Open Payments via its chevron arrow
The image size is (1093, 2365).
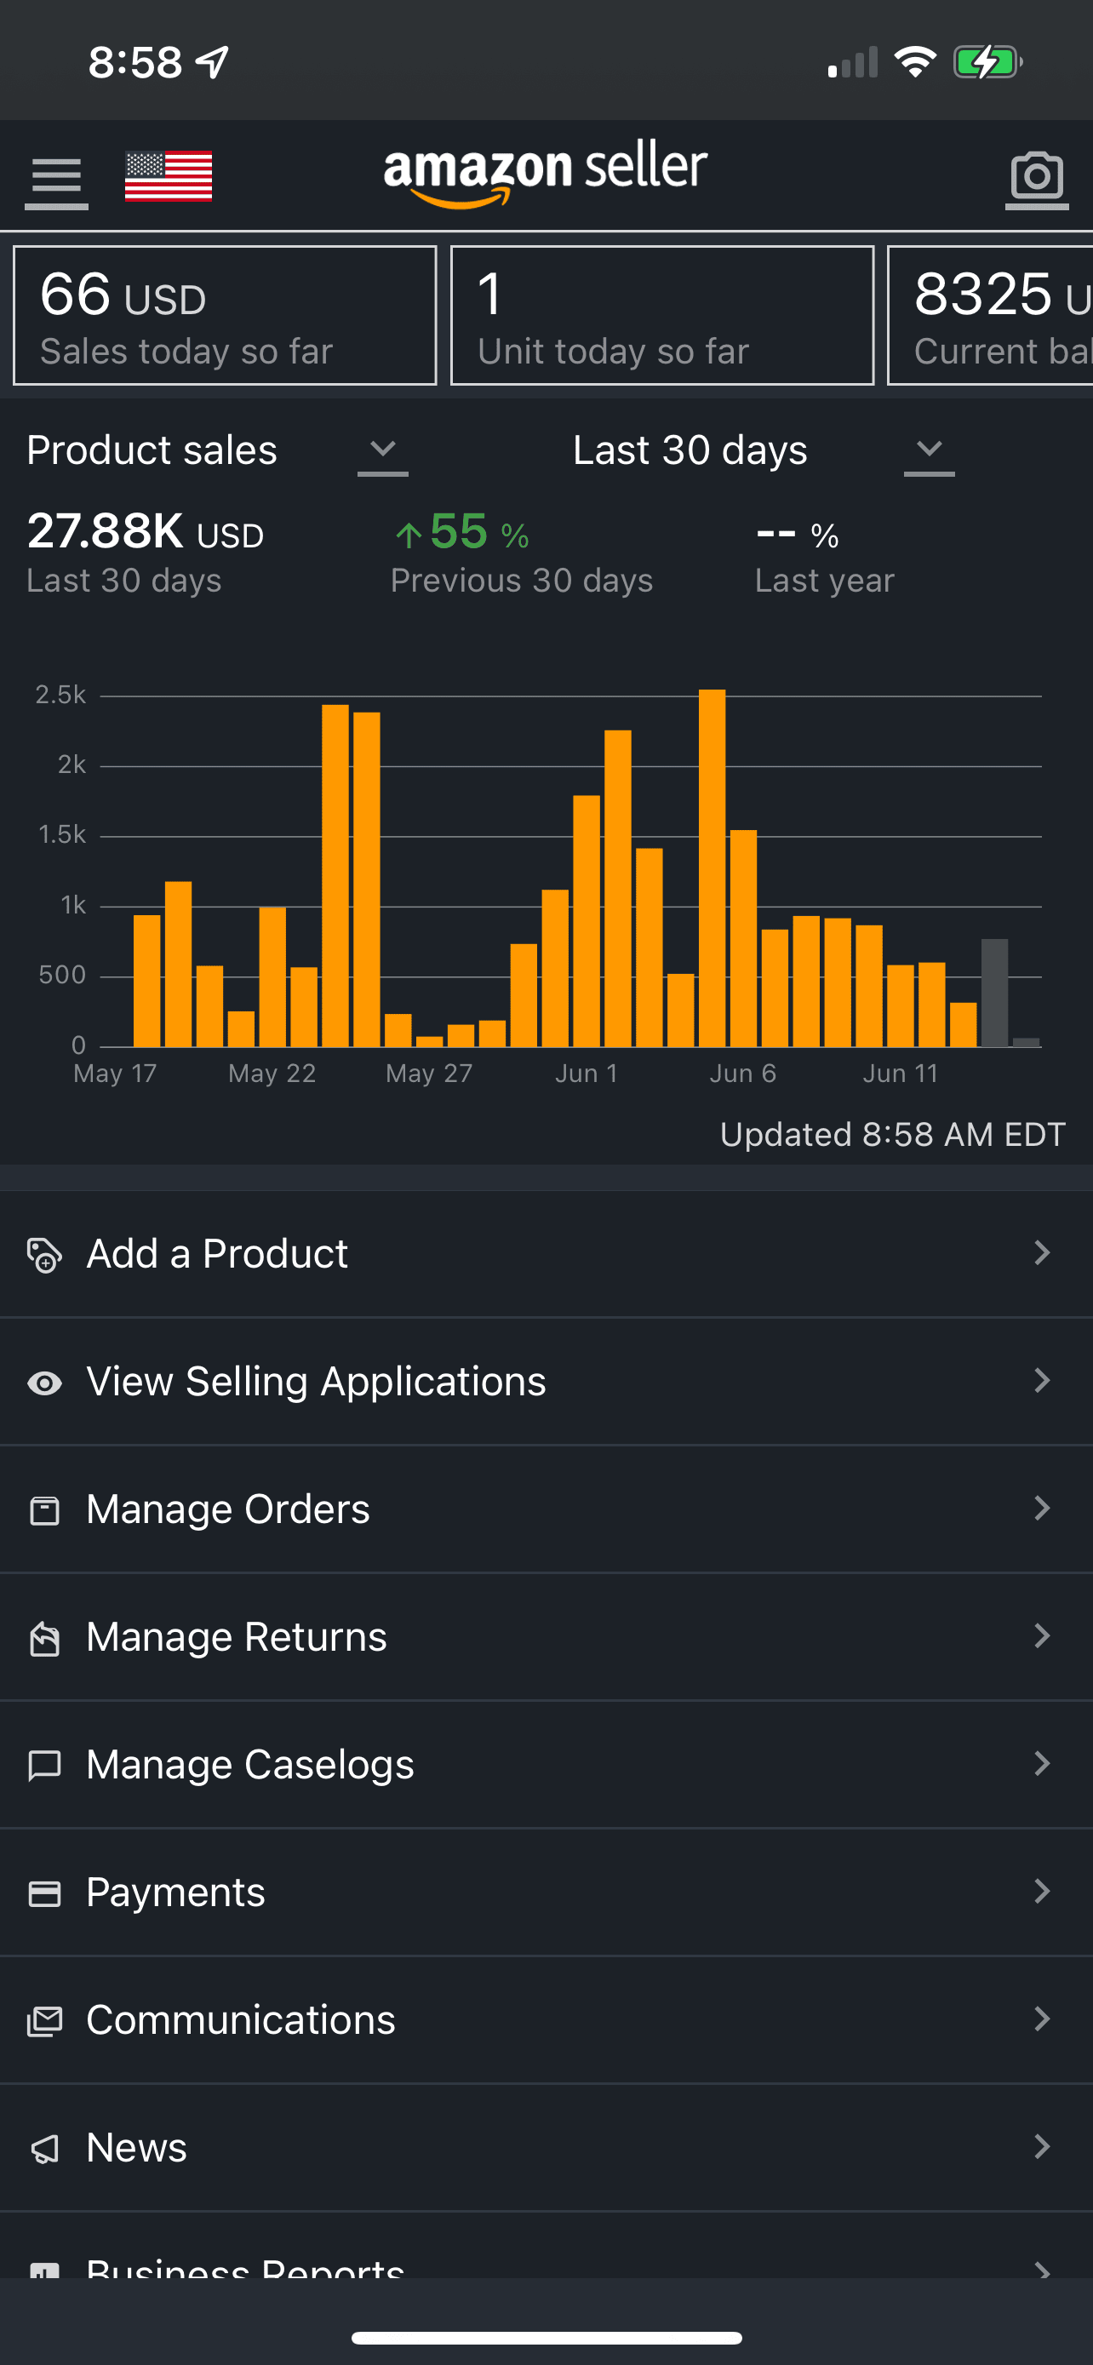pos(1042,1892)
